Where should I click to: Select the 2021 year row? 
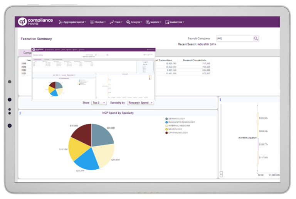pos(24,73)
